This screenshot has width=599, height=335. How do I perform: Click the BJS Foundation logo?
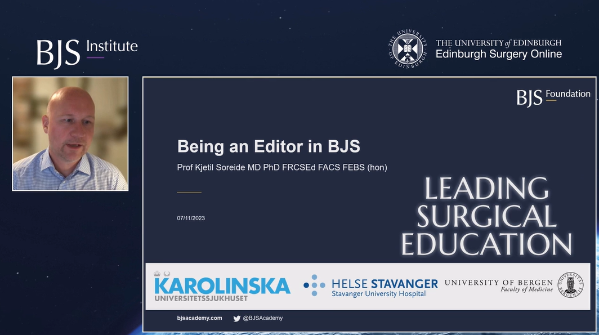point(553,95)
